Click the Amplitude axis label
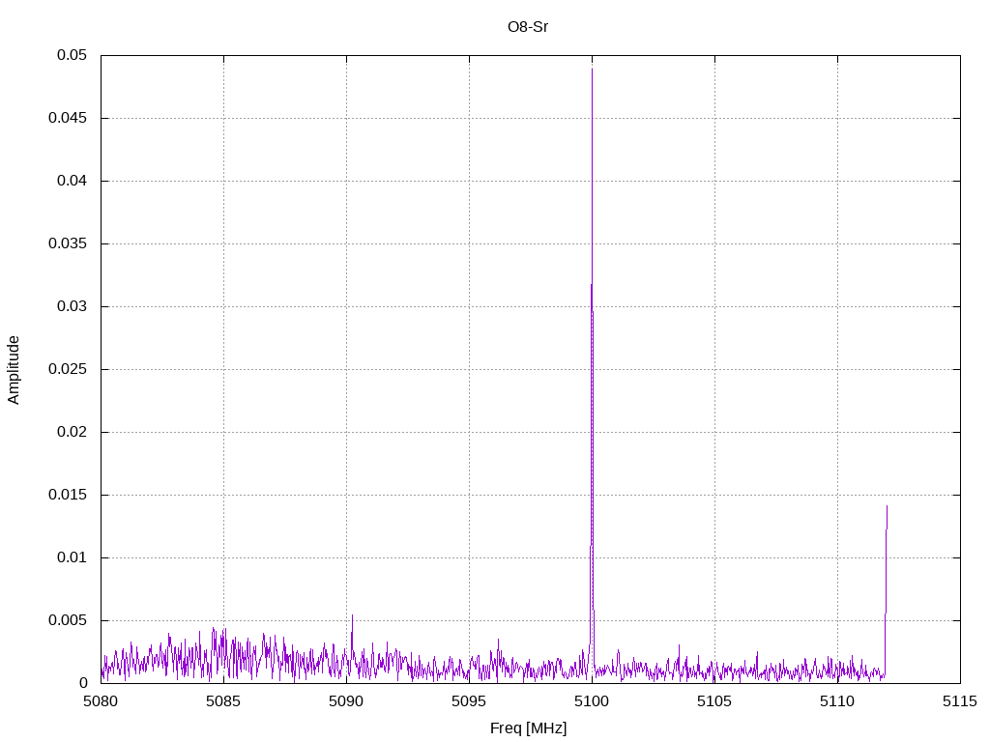Viewport: 990px width, 742px height. pyautogui.click(x=14, y=370)
